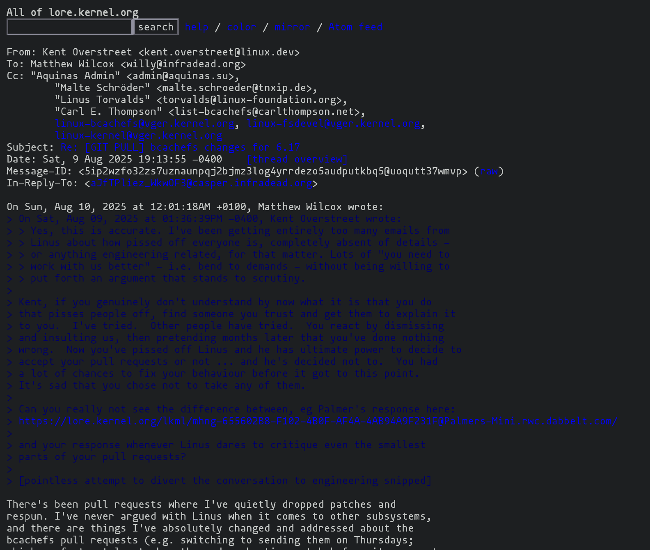
Task: Open the help link
Action: 197,27
